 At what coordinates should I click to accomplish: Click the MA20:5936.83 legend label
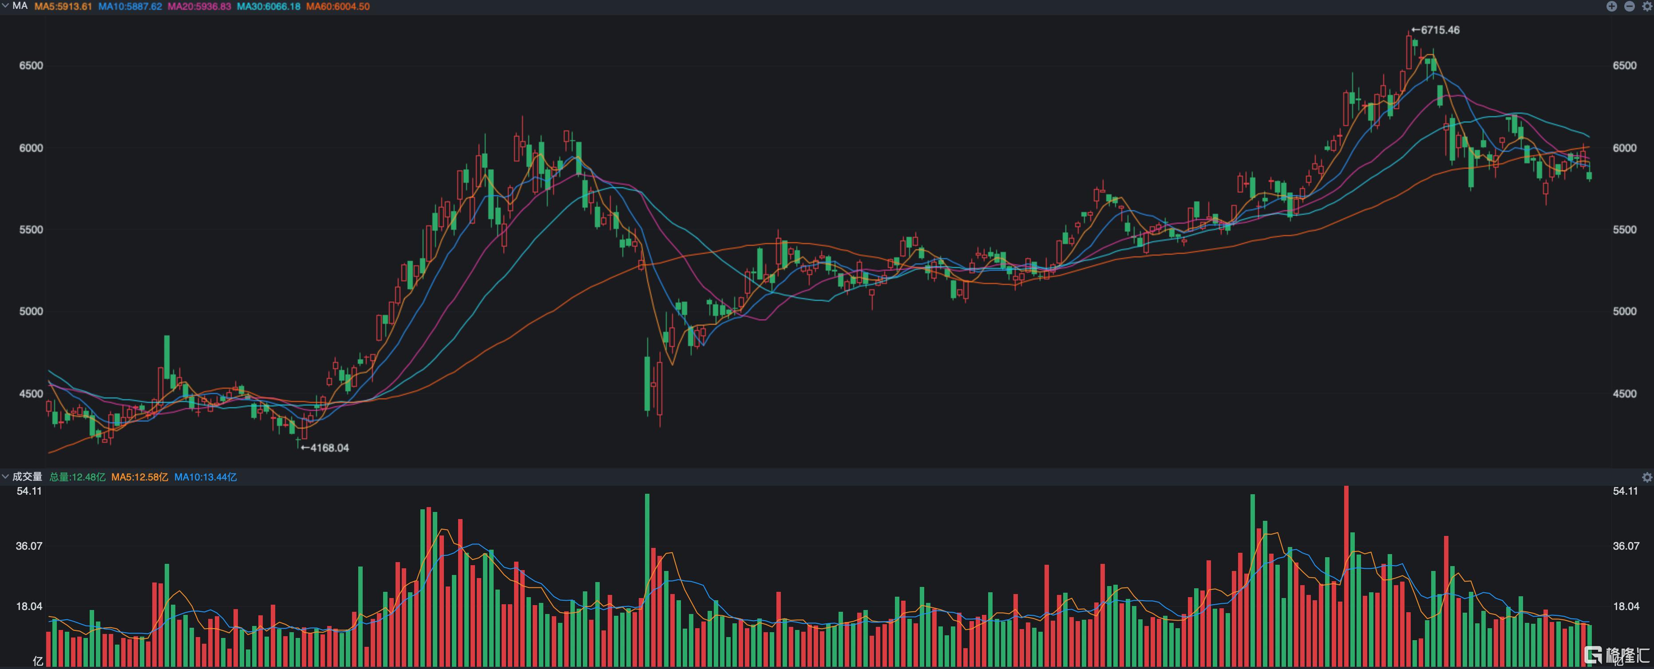(x=199, y=6)
